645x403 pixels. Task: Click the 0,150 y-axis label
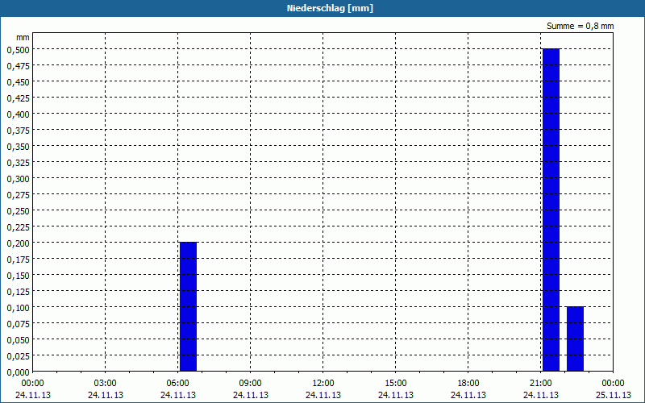coord(18,276)
